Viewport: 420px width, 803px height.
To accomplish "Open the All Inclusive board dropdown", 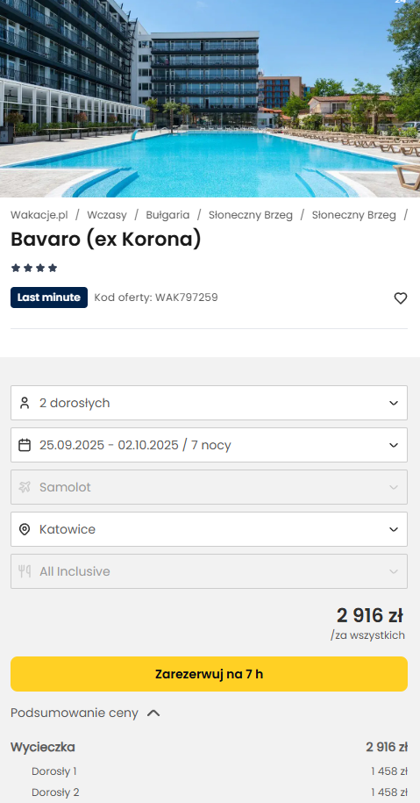I will coord(210,571).
